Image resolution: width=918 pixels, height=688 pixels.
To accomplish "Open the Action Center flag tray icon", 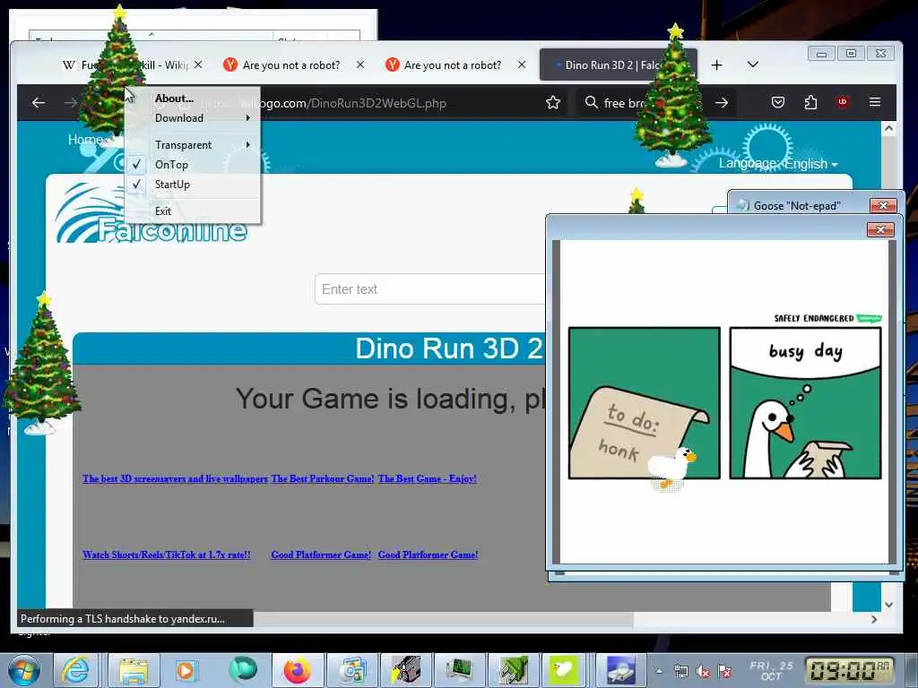I will tap(724, 671).
